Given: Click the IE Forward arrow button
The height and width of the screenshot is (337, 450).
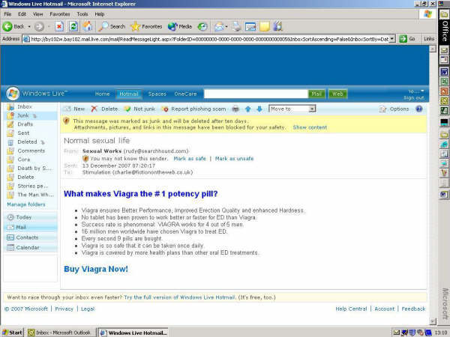Looking at the screenshot, I should click(x=39, y=27).
